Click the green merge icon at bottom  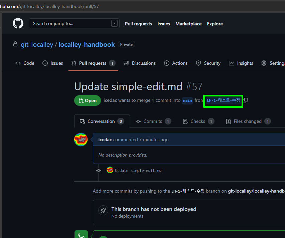coord(81,235)
